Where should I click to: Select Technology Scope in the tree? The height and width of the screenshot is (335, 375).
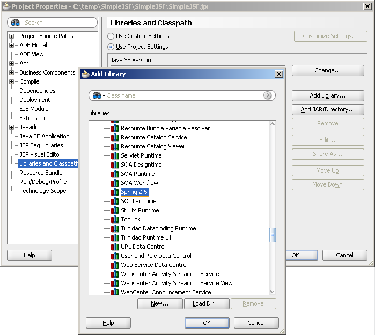pos(43,191)
